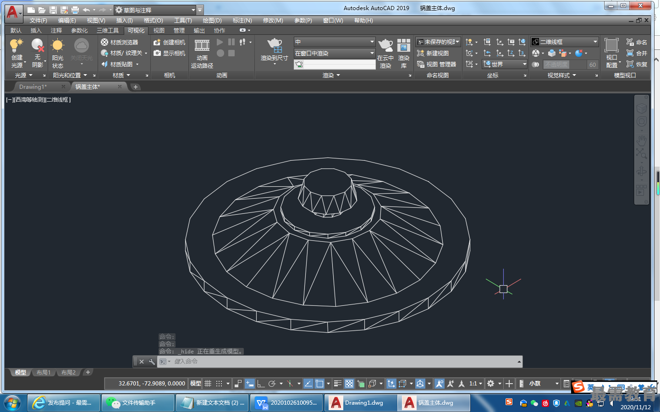The height and width of the screenshot is (412, 660).
Task: Toggle lineweight display in status bar
Action: (338, 384)
